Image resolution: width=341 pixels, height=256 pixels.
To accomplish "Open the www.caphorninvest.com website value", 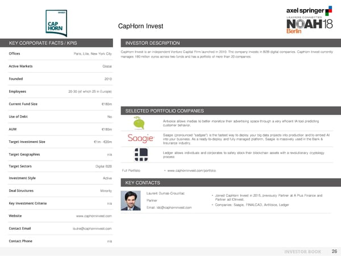I will coord(93,216).
